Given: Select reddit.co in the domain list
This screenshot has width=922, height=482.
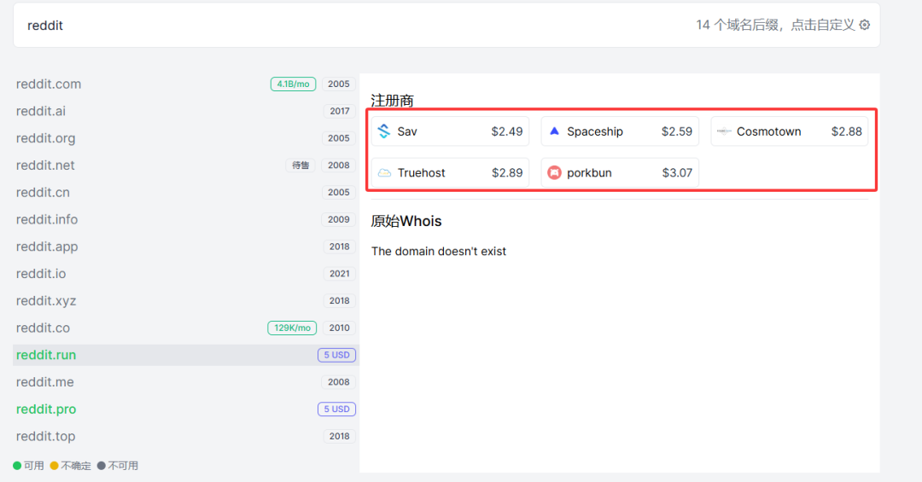Looking at the screenshot, I should (x=186, y=328).
